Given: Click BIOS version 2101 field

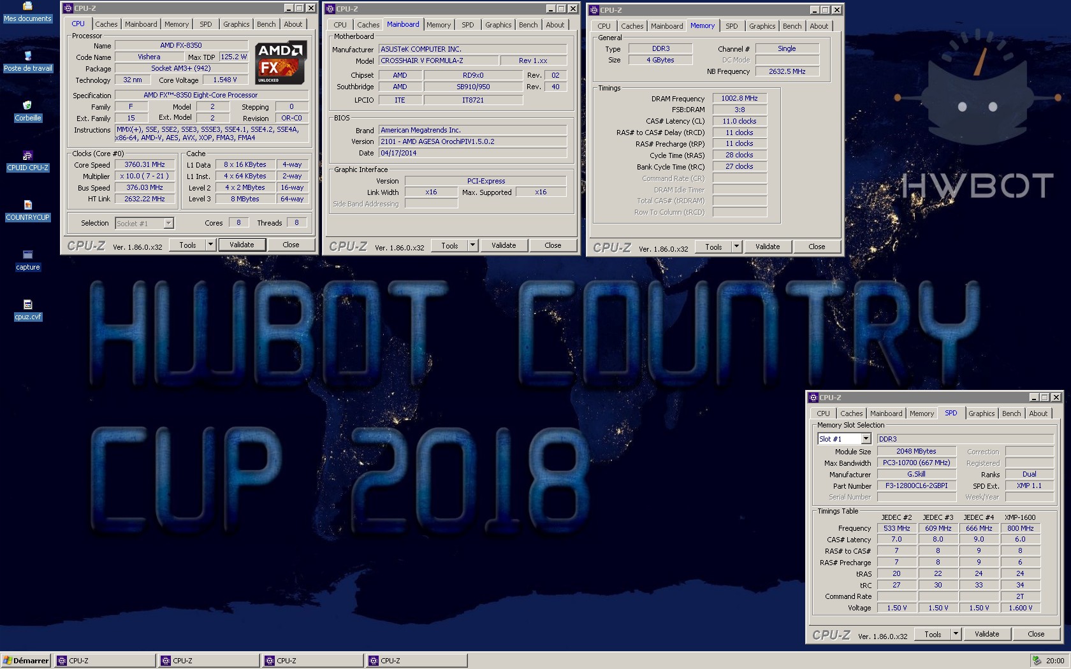Looking at the screenshot, I should [x=472, y=141].
